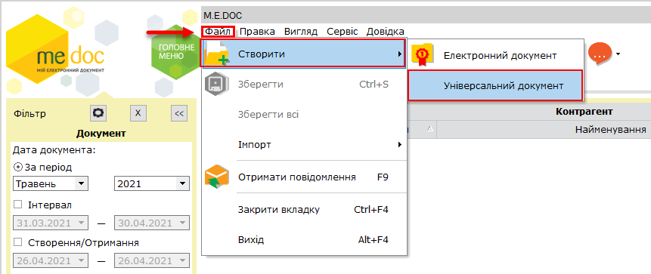This screenshot has width=651, height=274.
Task: Open the Травень month dropdown
Action: (51, 183)
